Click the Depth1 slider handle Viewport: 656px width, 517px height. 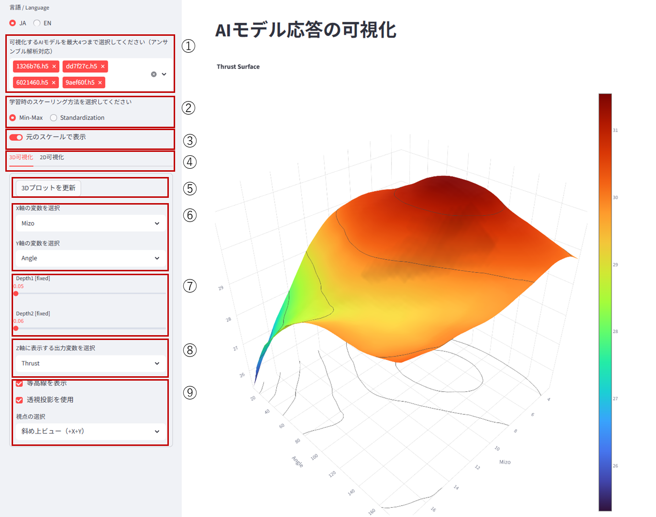(x=16, y=294)
